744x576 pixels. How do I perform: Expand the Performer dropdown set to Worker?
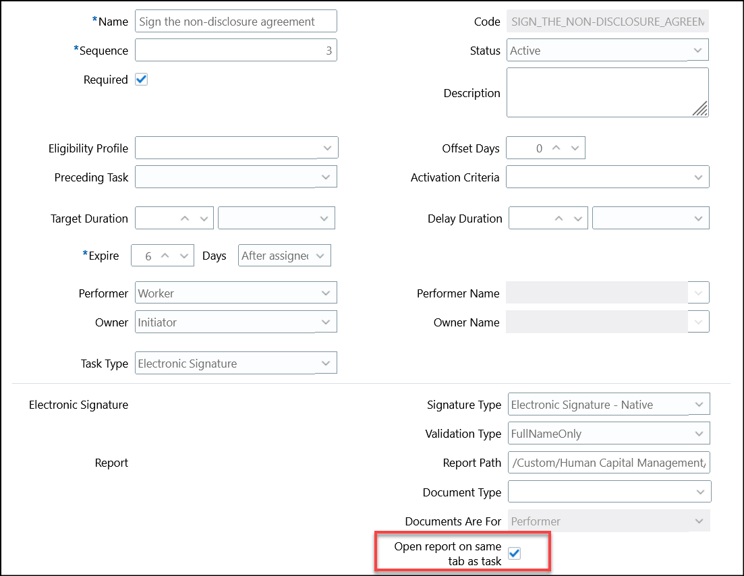coord(327,292)
